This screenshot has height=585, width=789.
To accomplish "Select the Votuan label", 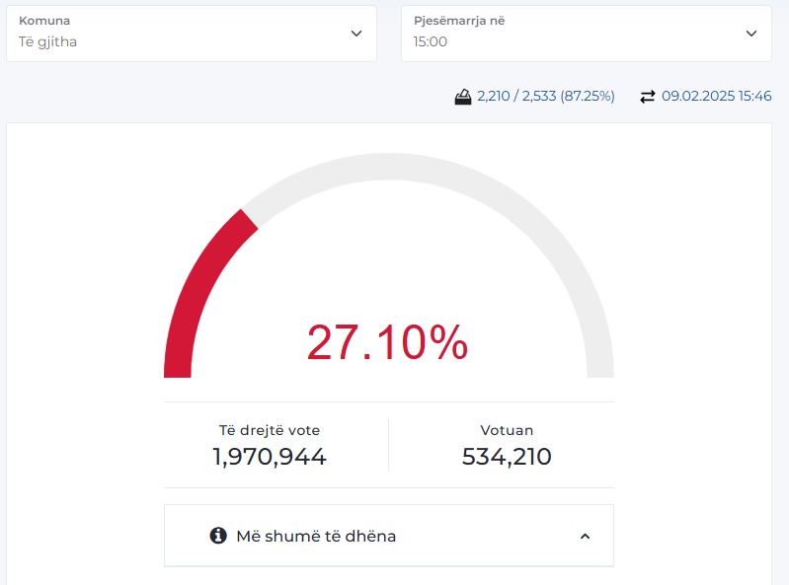I will [507, 430].
